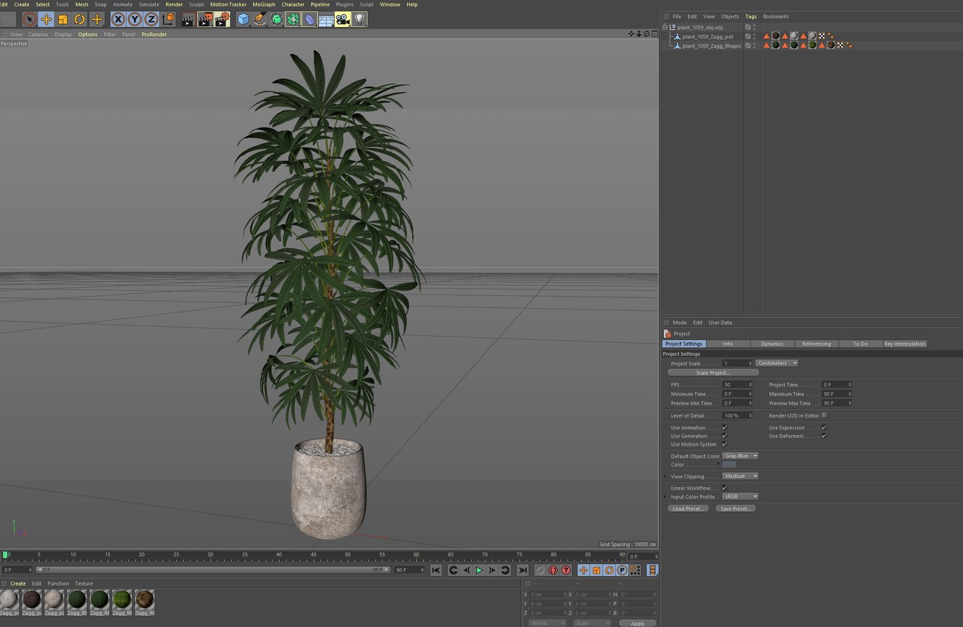Open the Default Object Color dropdown

point(741,456)
